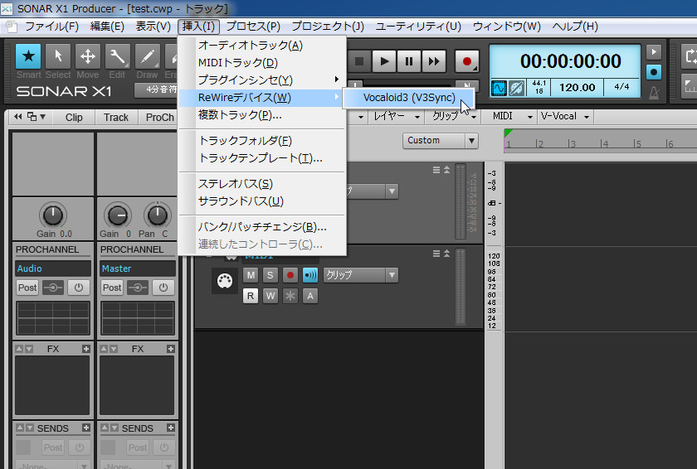Image resolution: width=697 pixels, height=469 pixels.
Task: Mute the MIDI track with M
Action: [x=251, y=275]
